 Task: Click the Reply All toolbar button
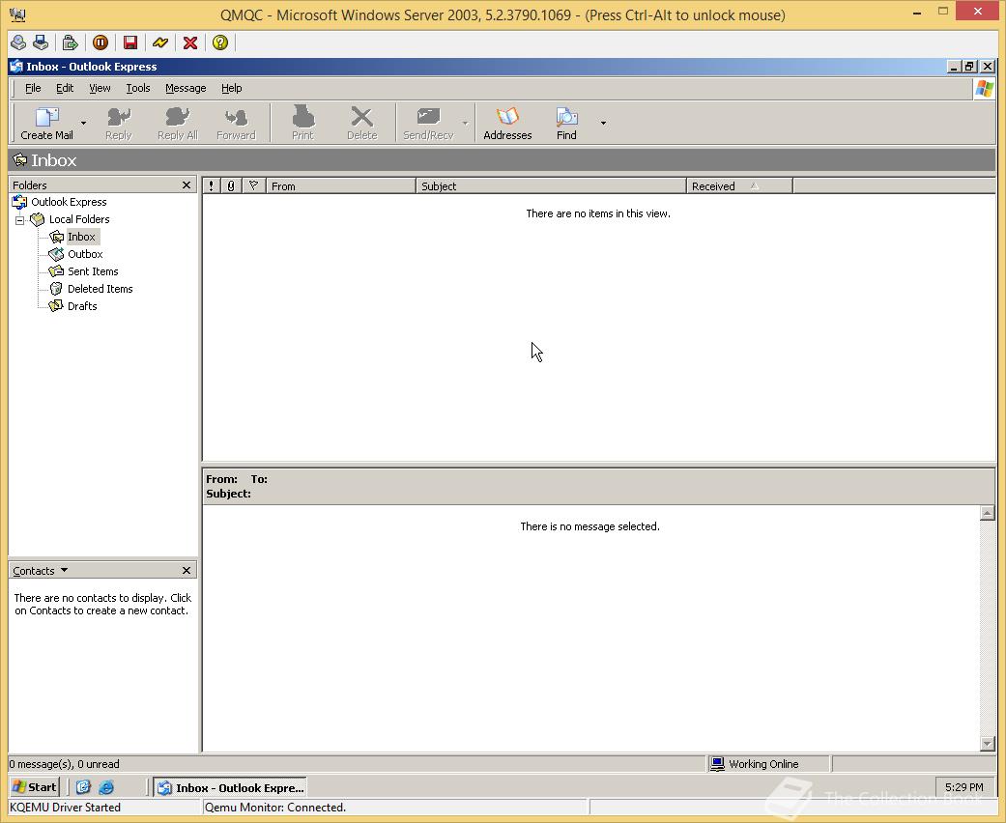178,124
